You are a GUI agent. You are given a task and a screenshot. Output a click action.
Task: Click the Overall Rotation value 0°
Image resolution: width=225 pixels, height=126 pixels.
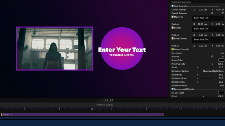[x=223, y=13]
